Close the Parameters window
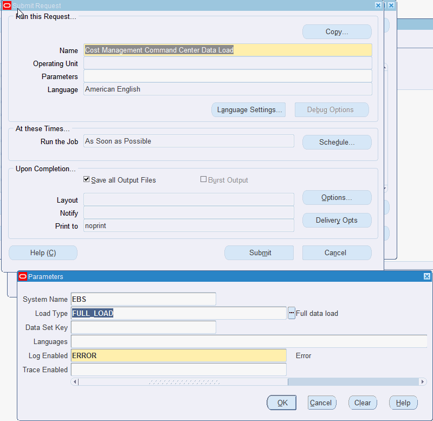This screenshot has width=433, height=421. point(426,276)
